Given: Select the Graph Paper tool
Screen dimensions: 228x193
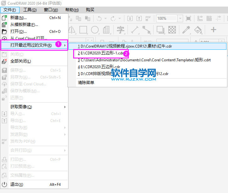Looking at the screenshot, I should point(106,30).
